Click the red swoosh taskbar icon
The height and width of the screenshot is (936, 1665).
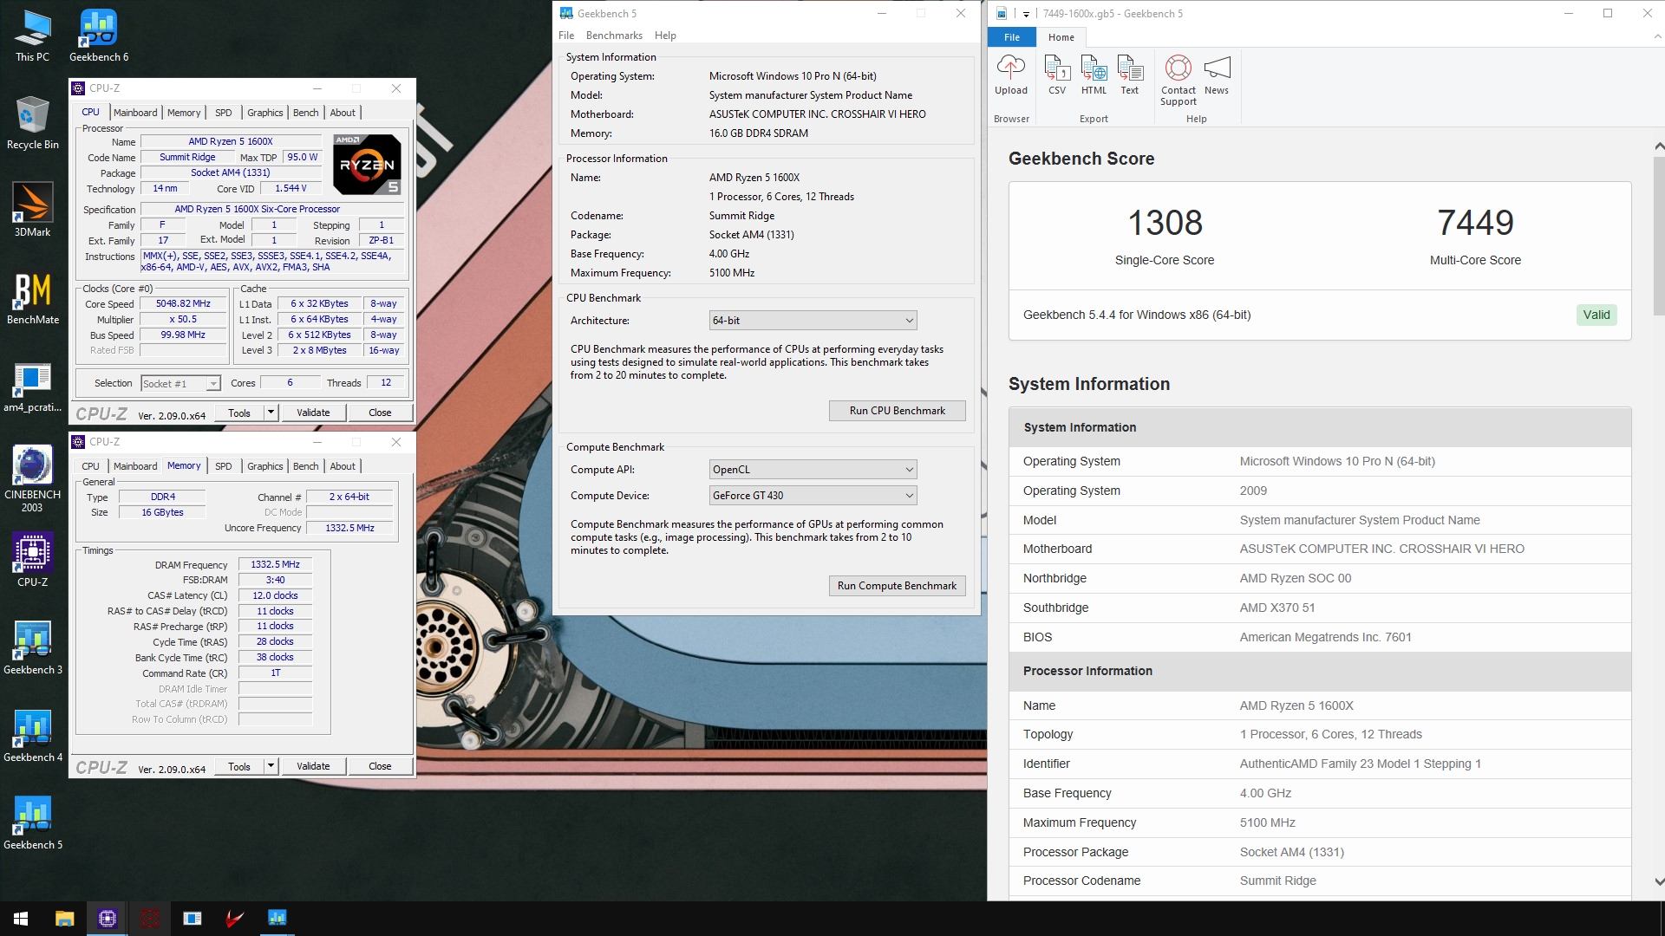[x=234, y=919]
